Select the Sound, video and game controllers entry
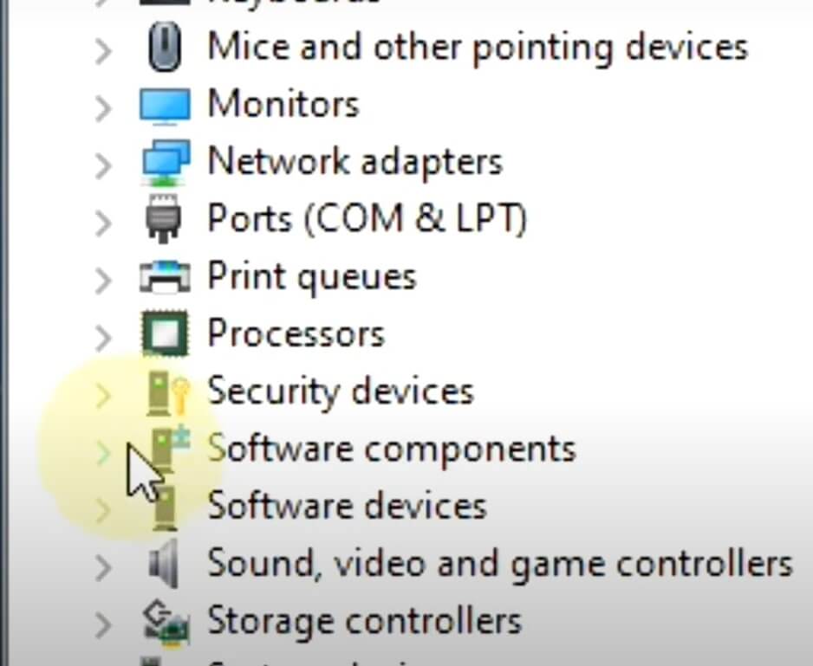This screenshot has height=666, width=813. coord(498,563)
